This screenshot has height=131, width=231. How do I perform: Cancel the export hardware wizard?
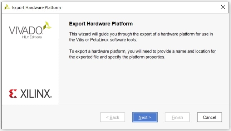(x=210, y=117)
